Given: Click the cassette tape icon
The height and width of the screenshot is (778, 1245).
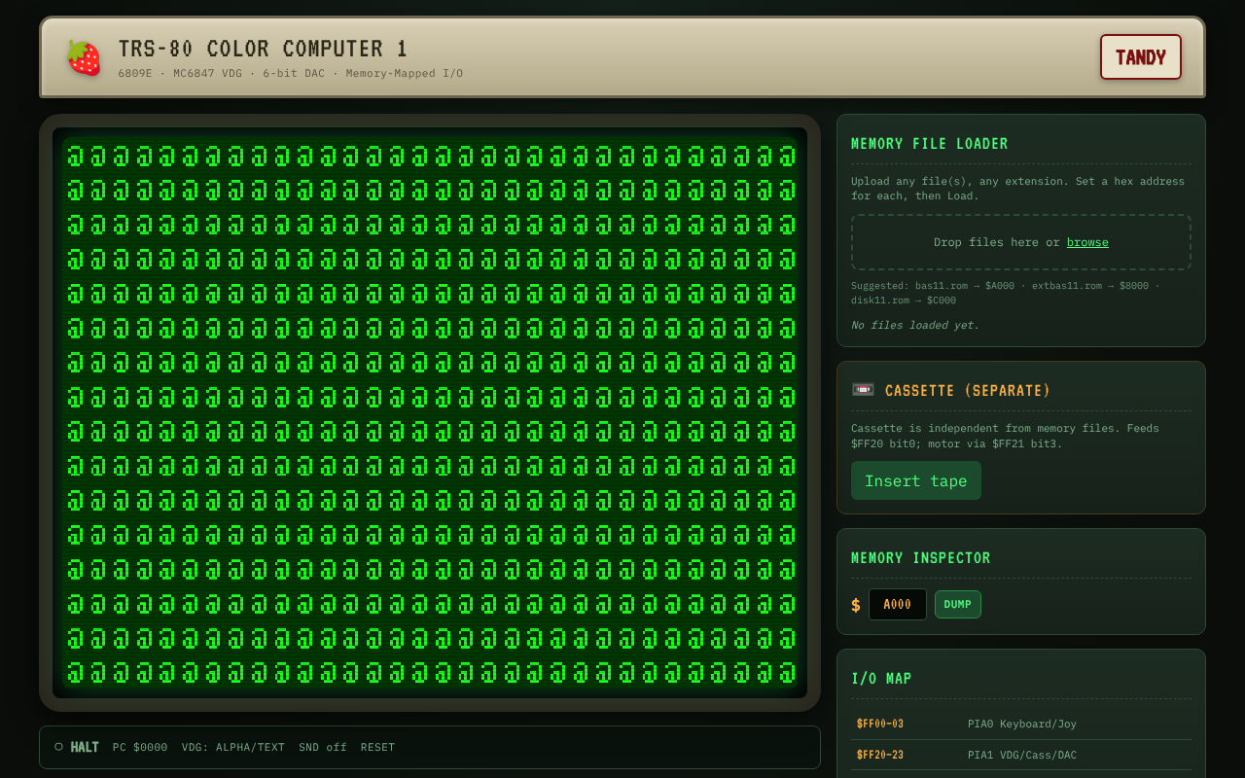Looking at the screenshot, I should pos(863,390).
